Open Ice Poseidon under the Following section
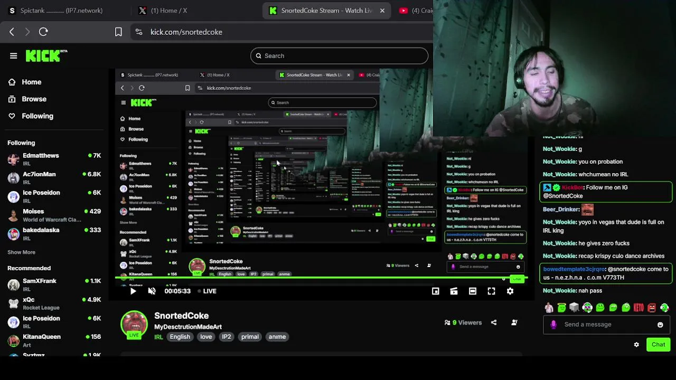676x380 pixels. tap(54, 196)
